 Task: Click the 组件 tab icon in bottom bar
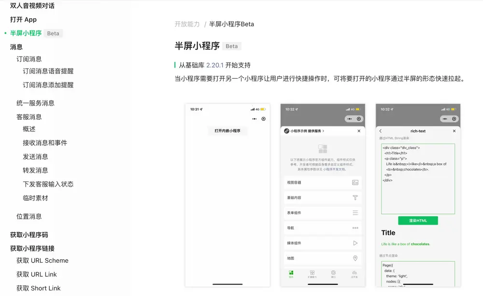point(291,273)
